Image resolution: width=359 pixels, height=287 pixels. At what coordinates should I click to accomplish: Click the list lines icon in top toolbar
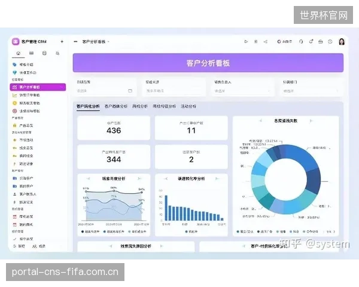coord(255,42)
